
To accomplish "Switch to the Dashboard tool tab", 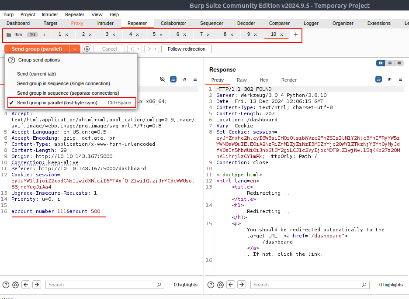I will 18,23.
